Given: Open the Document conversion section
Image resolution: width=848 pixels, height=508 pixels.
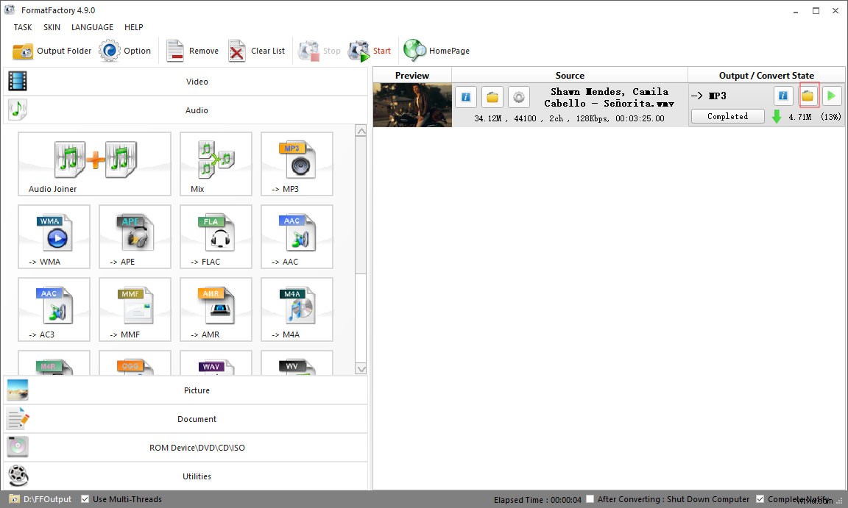Looking at the screenshot, I should (197, 418).
